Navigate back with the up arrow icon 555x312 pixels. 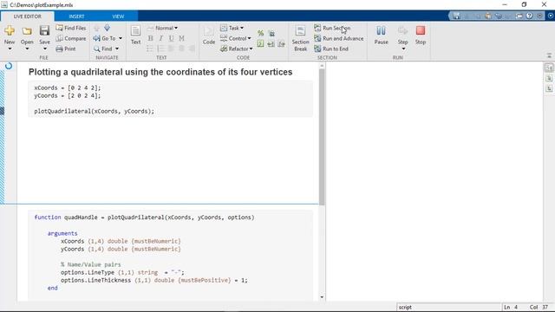(x=96, y=28)
